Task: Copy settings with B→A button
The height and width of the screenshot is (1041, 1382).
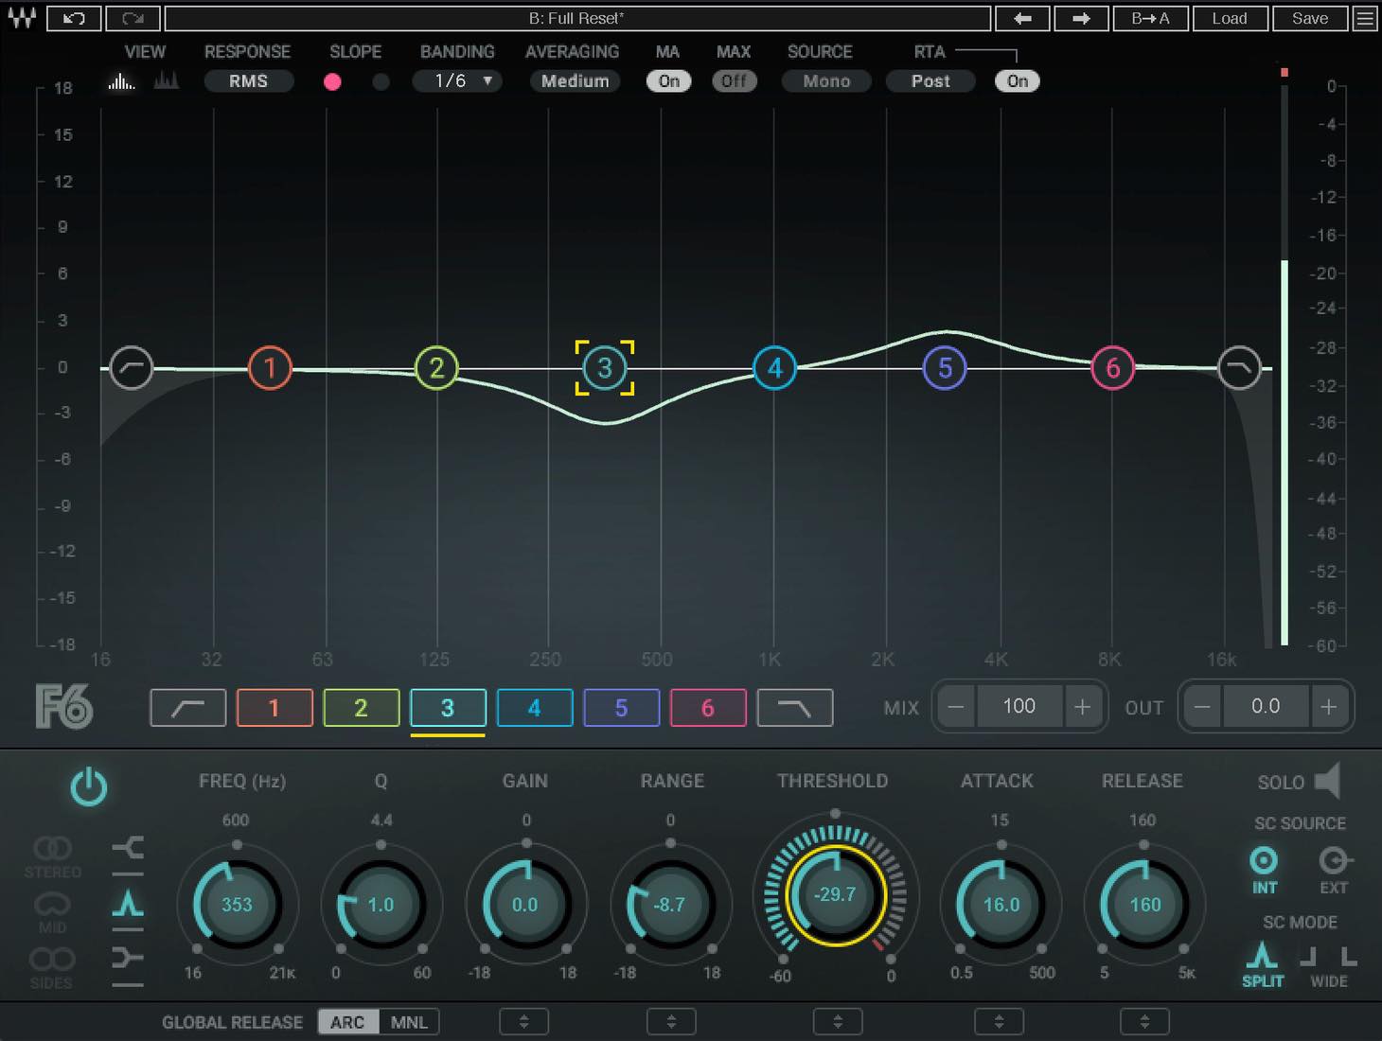Action: [x=1150, y=18]
